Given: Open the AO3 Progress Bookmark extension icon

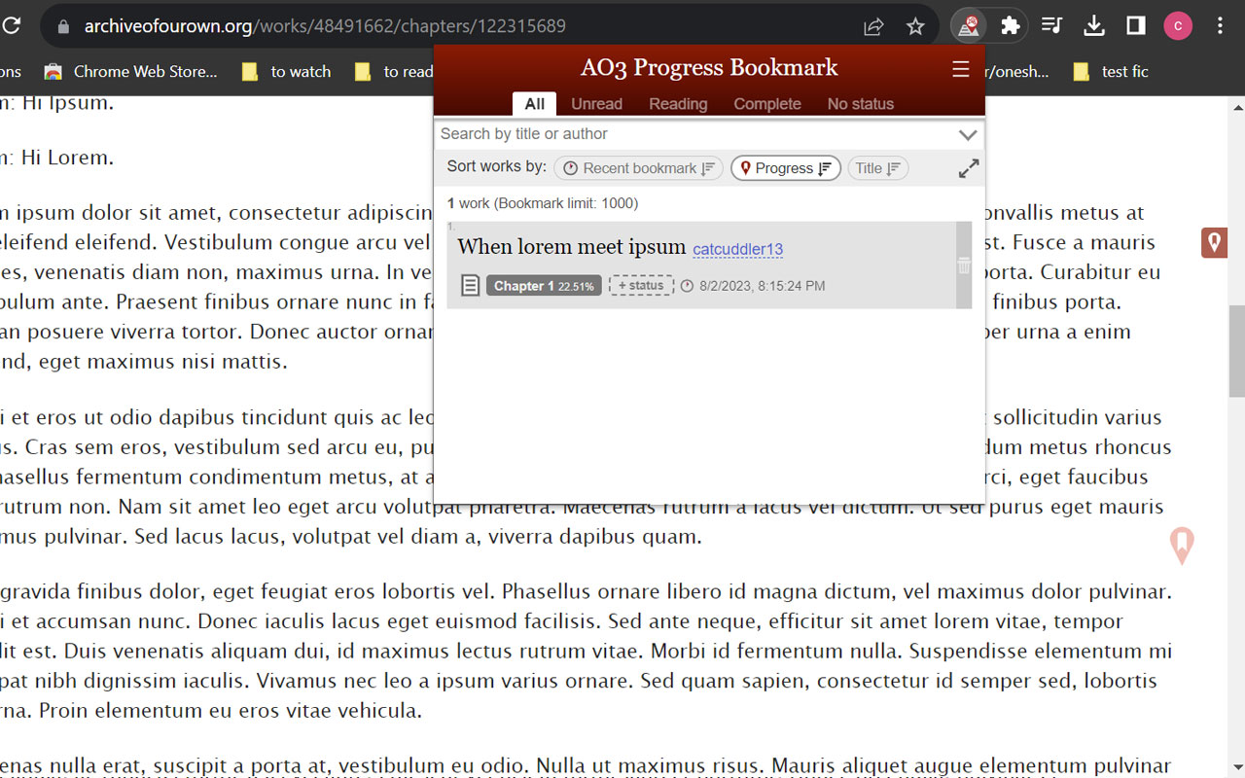Looking at the screenshot, I should [967, 26].
